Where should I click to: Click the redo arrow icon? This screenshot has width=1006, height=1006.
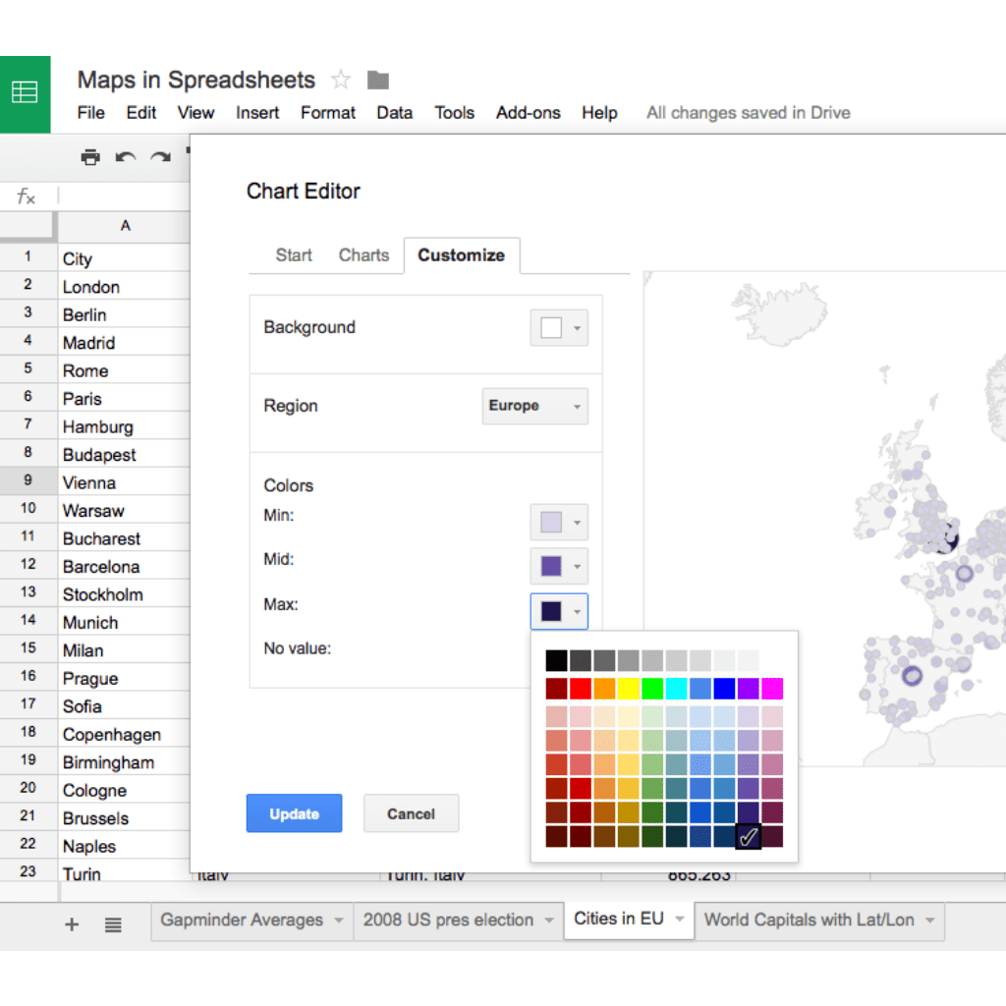(160, 157)
